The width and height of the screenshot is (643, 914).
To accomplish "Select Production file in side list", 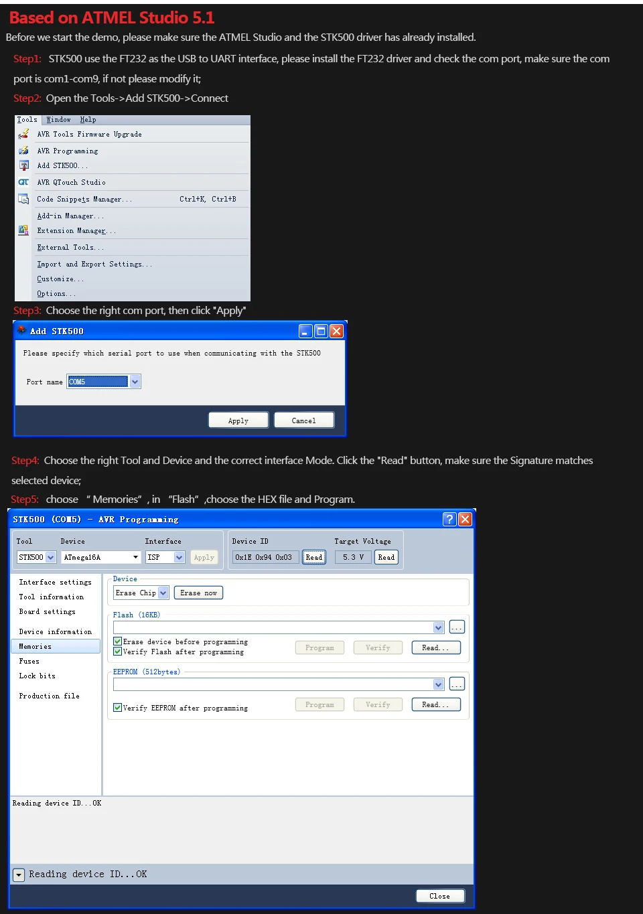I will tap(50, 696).
